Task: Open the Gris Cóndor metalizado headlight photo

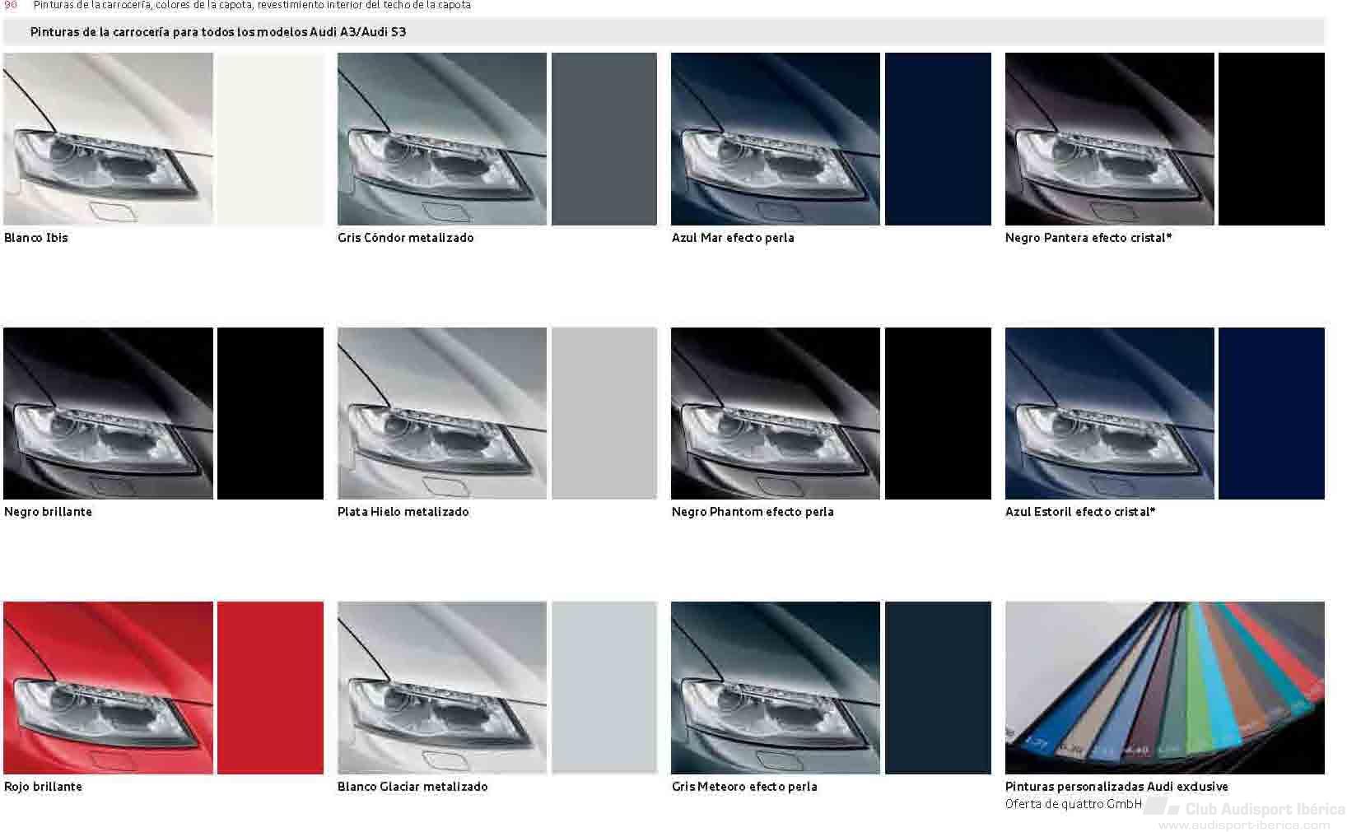Action: pyautogui.click(x=442, y=139)
